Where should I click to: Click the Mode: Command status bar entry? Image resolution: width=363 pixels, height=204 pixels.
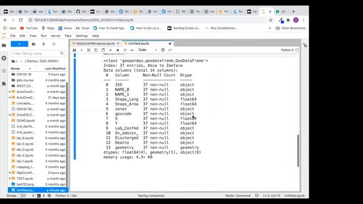pyautogui.click(x=238, y=195)
